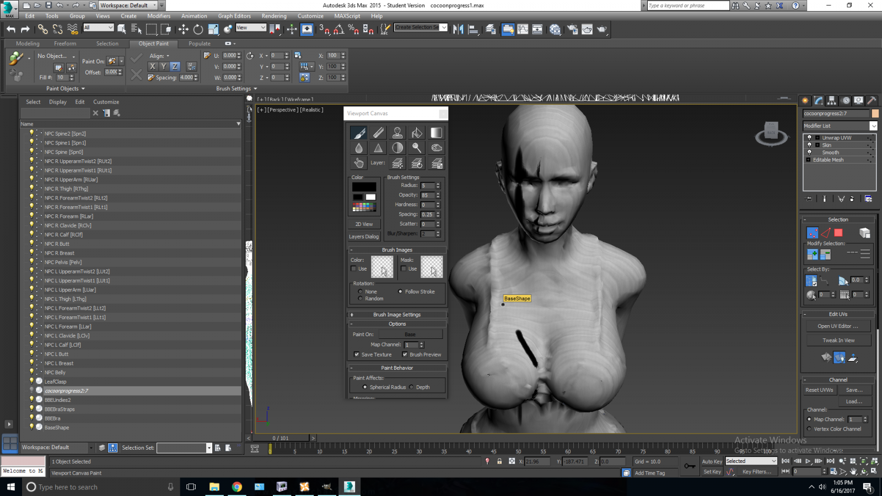Select the Paint brush tool in Viewport Canvas
Image resolution: width=882 pixels, height=496 pixels.
(x=359, y=133)
